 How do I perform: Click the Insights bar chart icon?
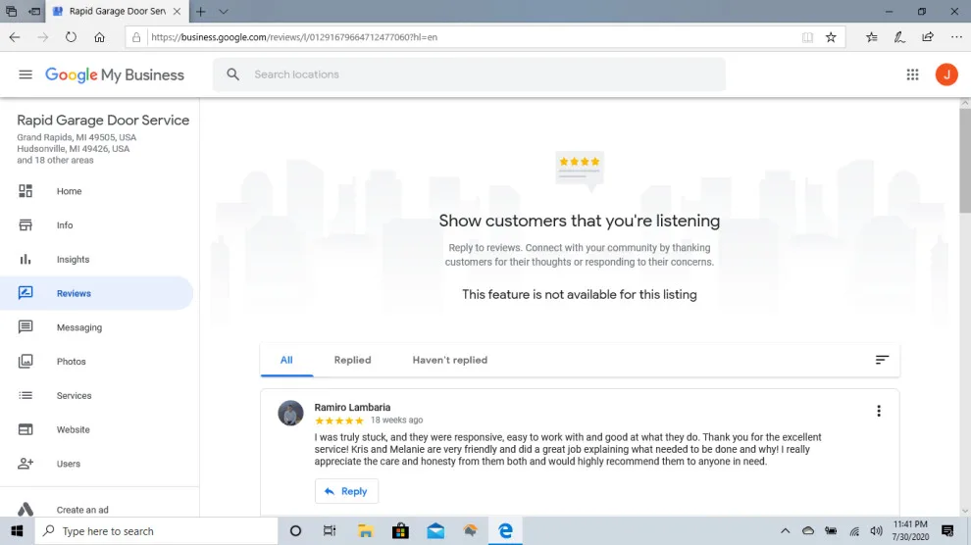tap(26, 259)
